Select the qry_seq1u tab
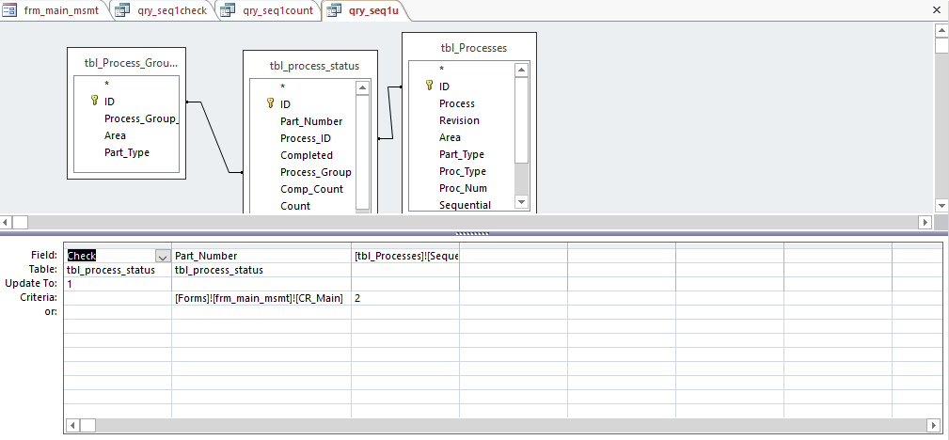 pyautogui.click(x=366, y=10)
